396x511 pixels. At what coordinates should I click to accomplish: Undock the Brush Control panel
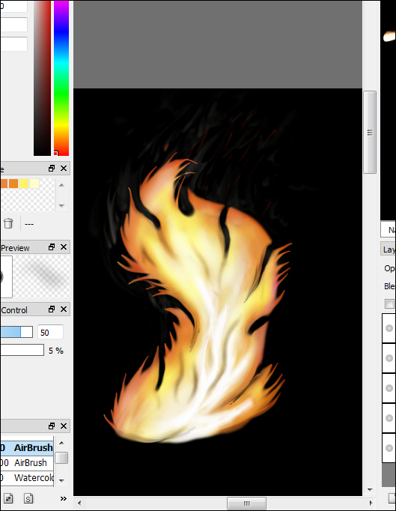[52, 309]
